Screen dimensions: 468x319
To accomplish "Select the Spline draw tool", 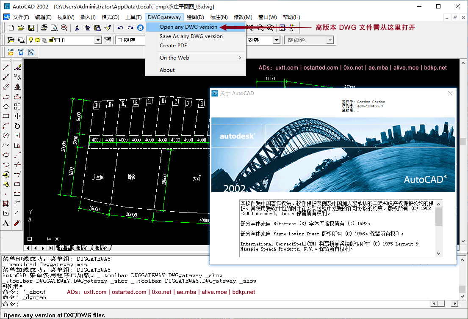I will coord(6,145).
